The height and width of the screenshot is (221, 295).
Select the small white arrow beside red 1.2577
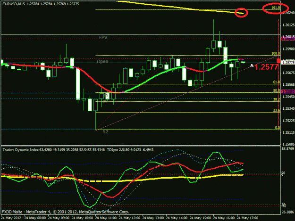tap(252, 65)
